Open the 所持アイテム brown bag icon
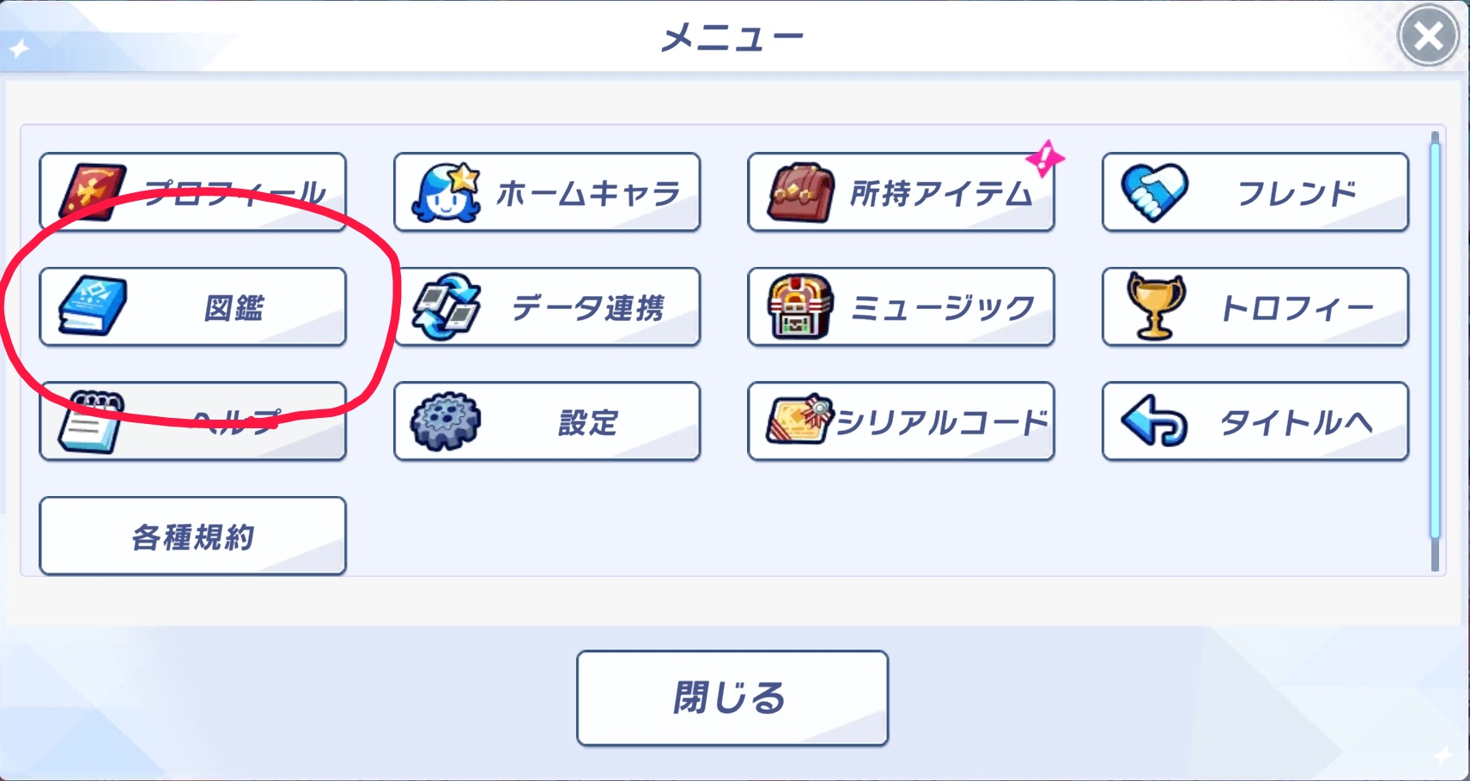The image size is (1470, 781). [x=800, y=193]
